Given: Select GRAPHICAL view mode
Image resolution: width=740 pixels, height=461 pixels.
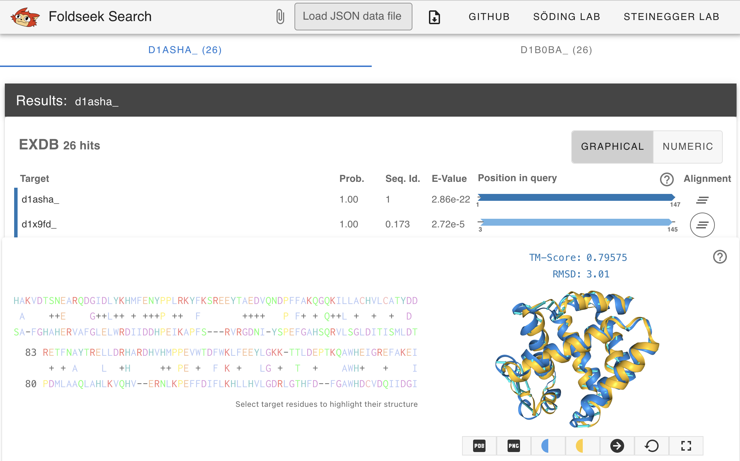Looking at the screenshot, I should click(612, 147).
